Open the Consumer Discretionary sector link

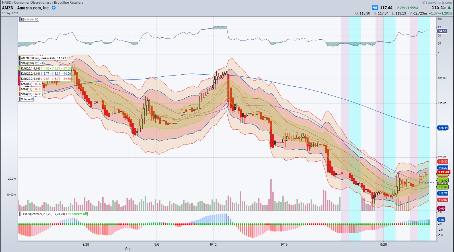32,3
